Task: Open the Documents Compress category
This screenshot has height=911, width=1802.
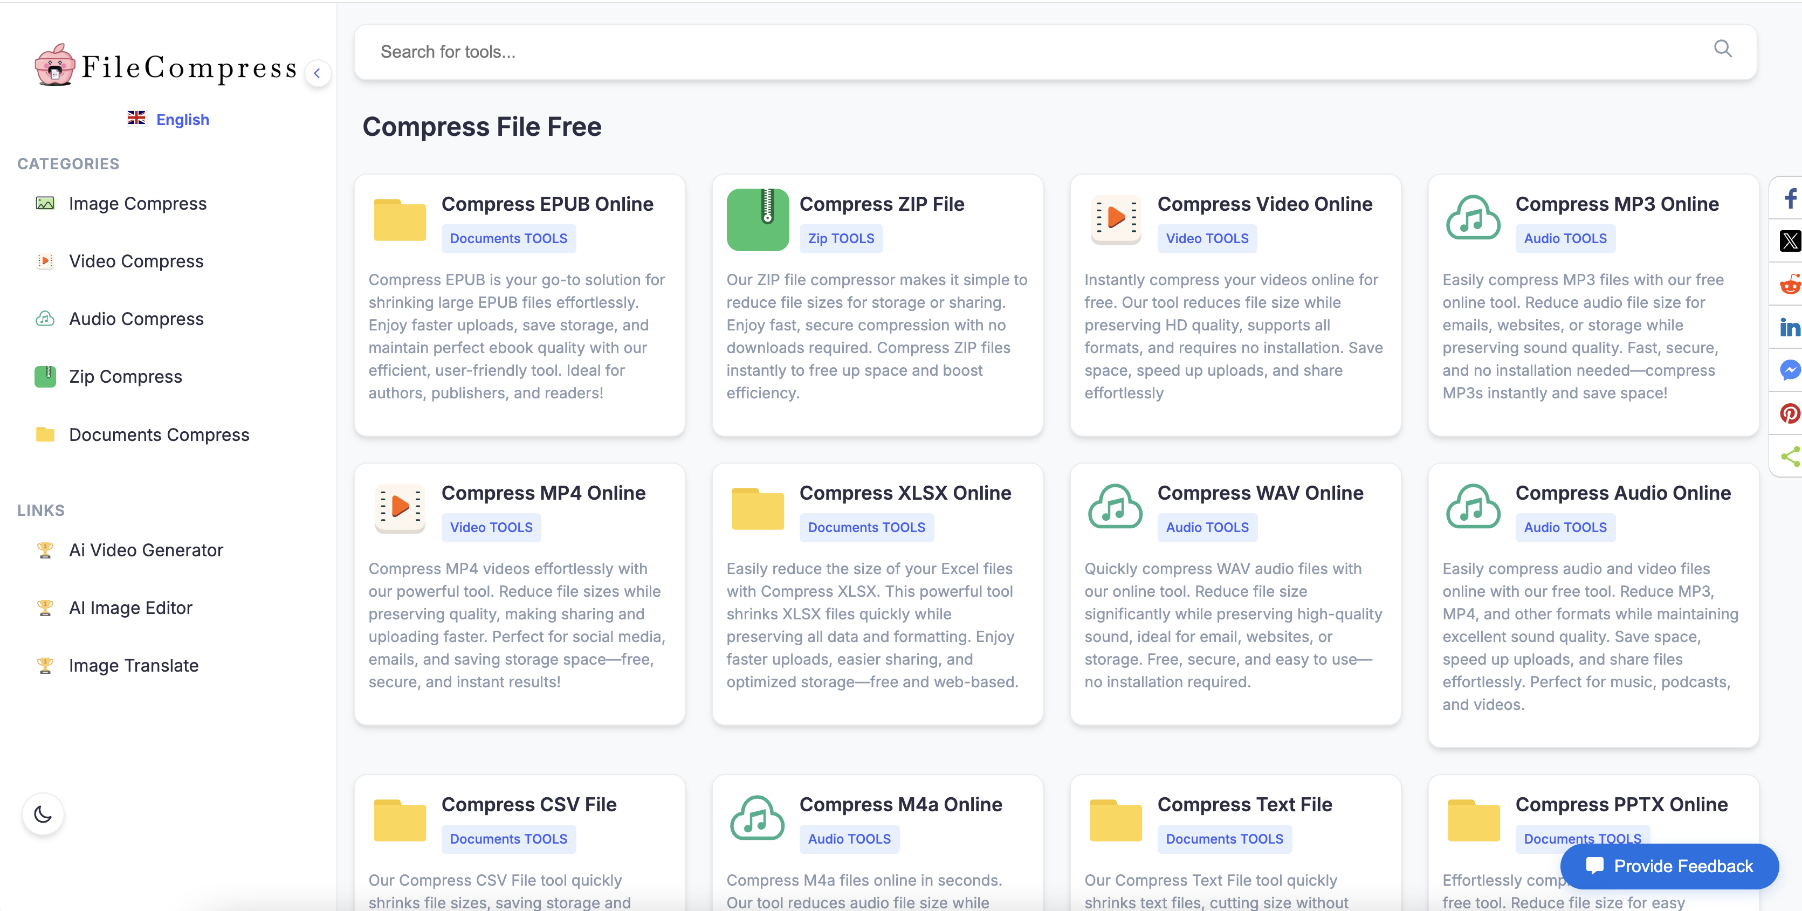Action: coord(159,434)
